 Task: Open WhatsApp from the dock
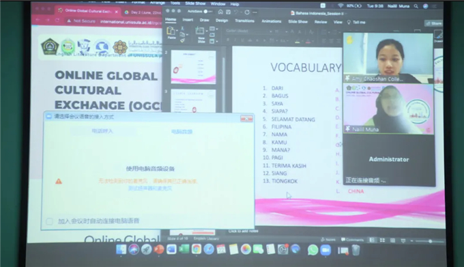click(x=313, y=250)
